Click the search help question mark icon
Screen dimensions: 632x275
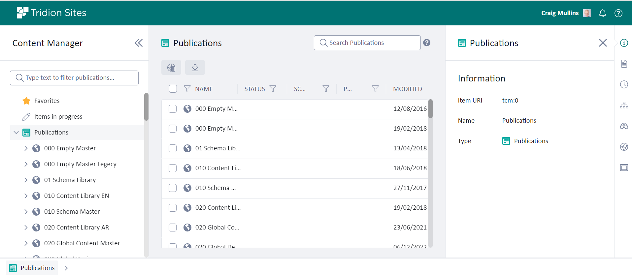pos(427,43)
